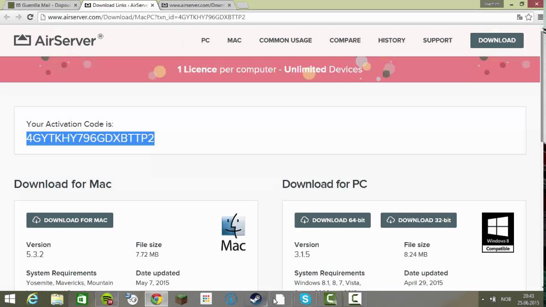This screenshot has width=546, height=307.
Task: Open the blue circular app in taskbar
Action: pyautogui.click(x=231, y=299)
